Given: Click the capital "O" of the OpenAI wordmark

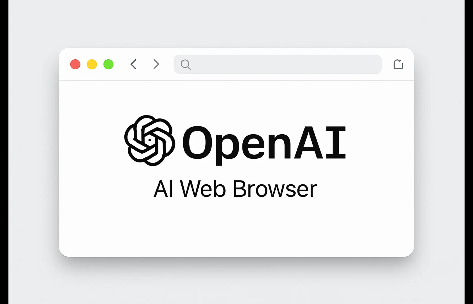Looking at the screenshot, I should 198,142.
